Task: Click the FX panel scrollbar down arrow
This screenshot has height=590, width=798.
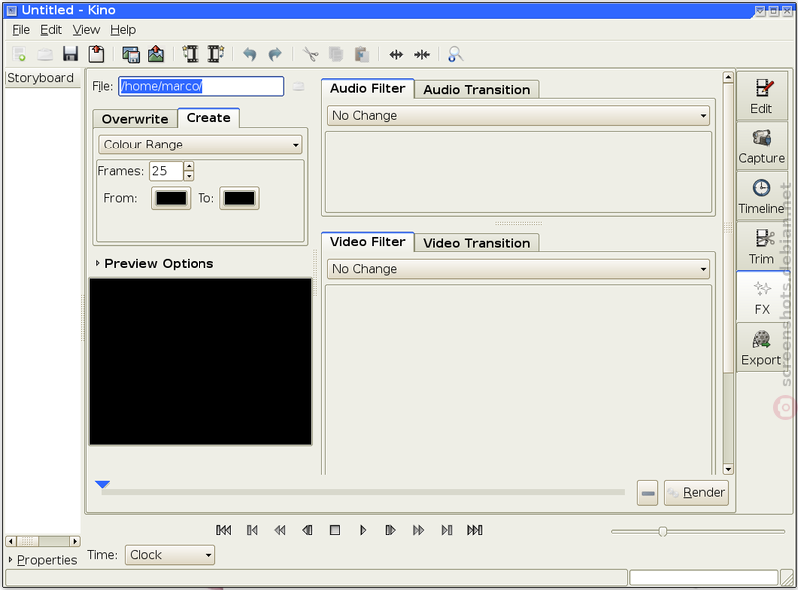Action: 728,469
